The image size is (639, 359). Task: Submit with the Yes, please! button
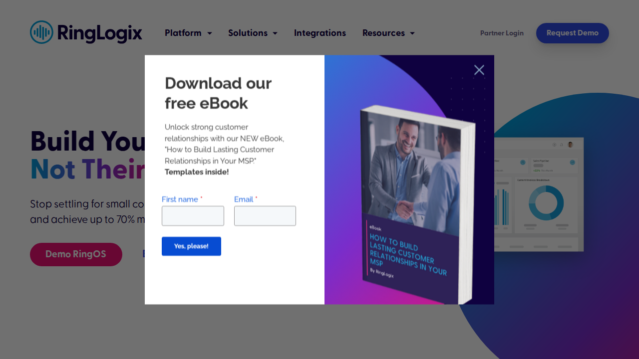pyautogui.click(x=191, y=246)
